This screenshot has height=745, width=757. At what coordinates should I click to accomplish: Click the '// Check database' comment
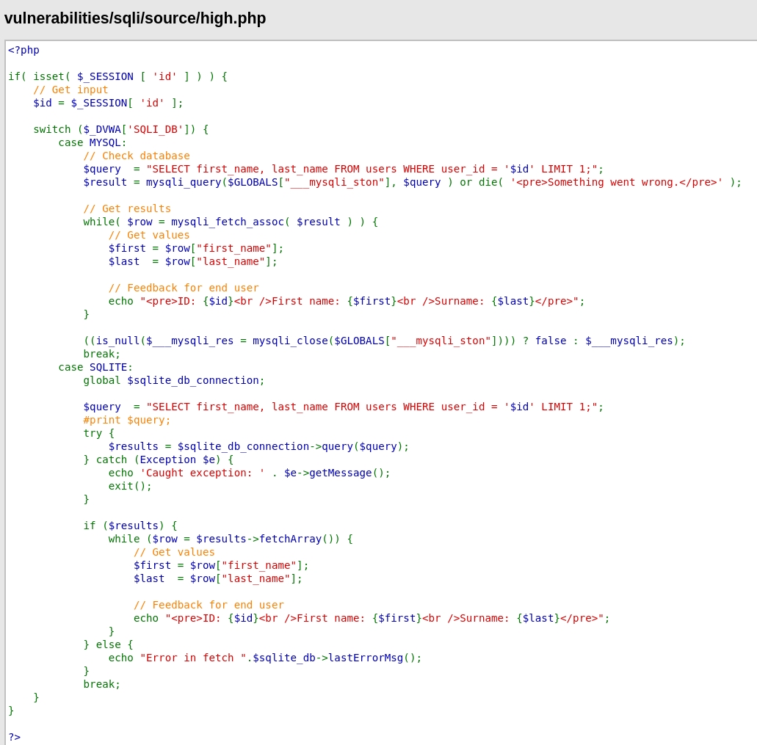[x=136, y=156]
